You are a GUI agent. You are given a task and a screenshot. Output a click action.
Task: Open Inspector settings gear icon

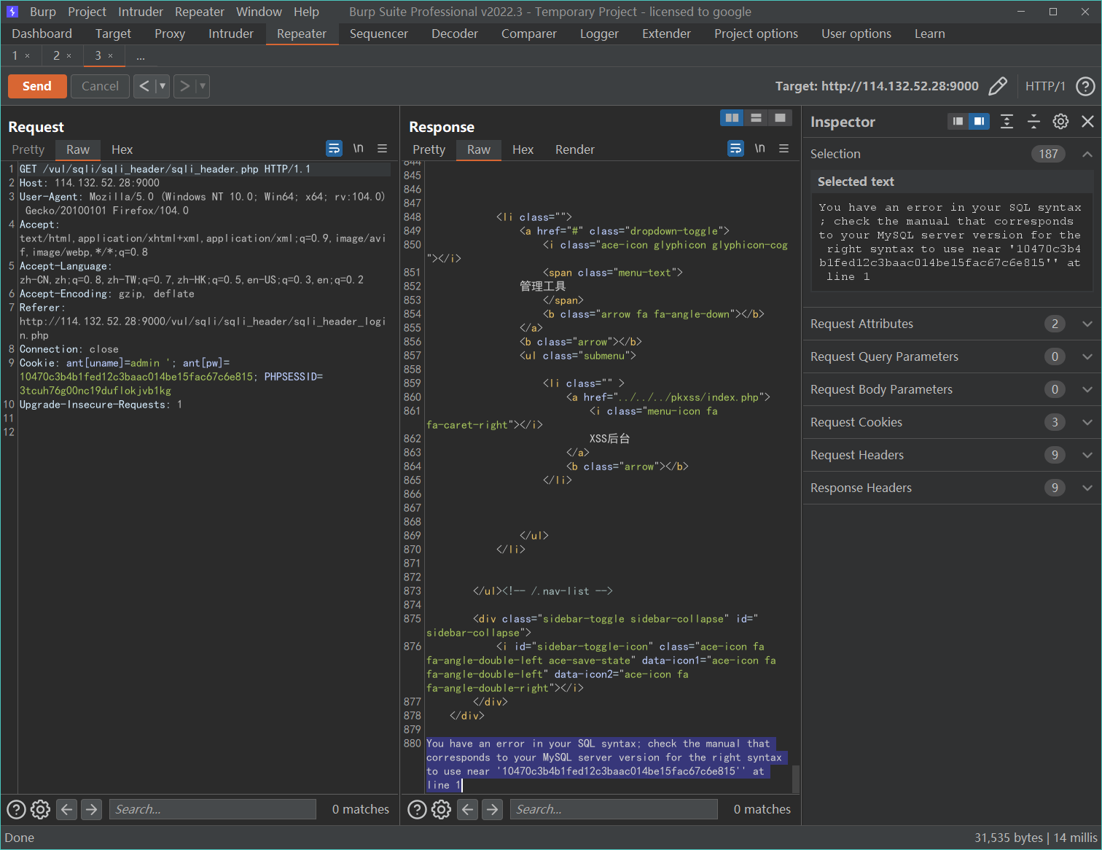pos(1060,122)
